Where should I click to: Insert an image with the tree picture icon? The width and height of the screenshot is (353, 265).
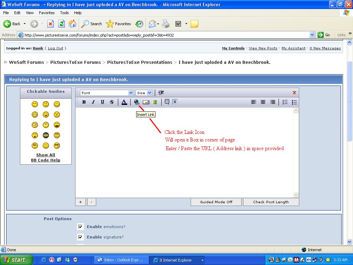click(155, 102)
